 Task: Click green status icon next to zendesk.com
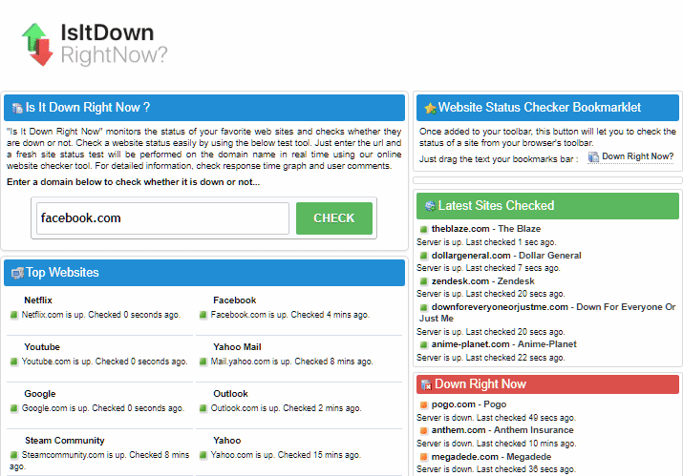pyautogui.click(x=423, y=281)
